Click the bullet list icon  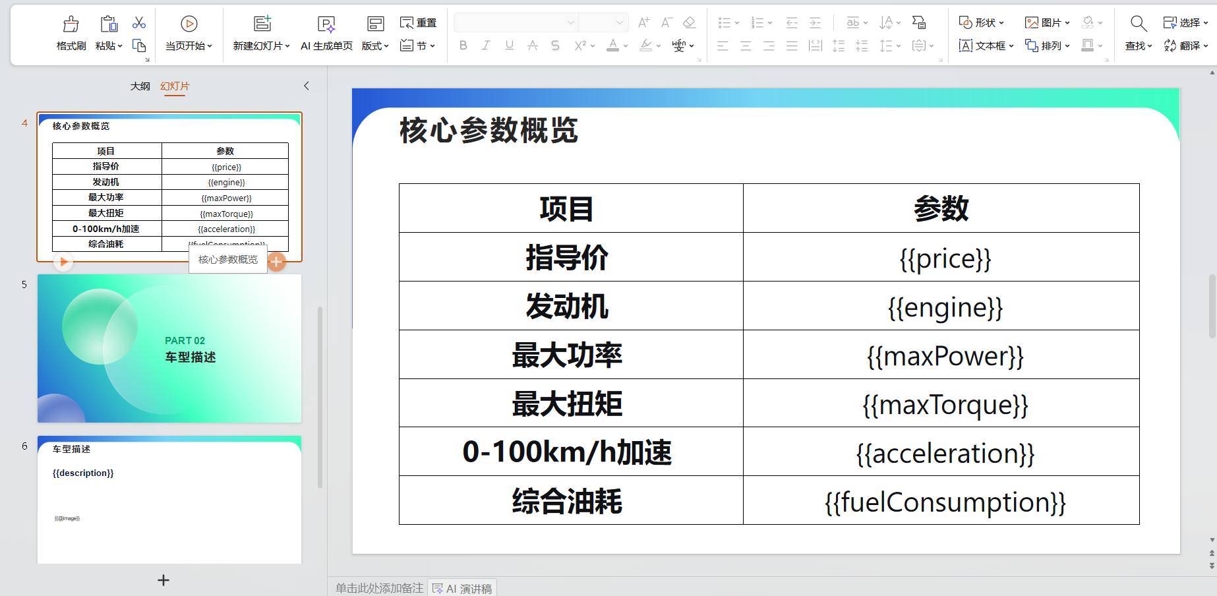point(725,23)
